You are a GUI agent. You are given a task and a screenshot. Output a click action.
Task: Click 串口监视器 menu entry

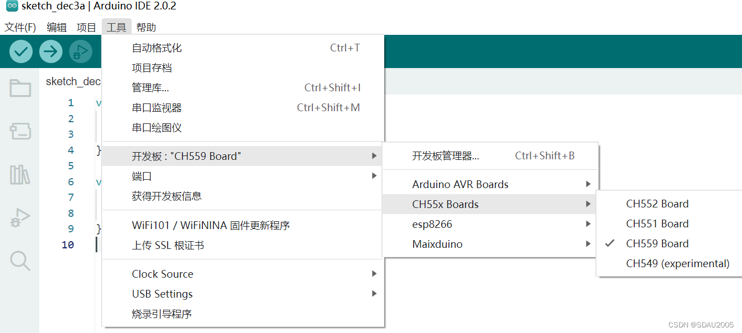tap(157, 108)
